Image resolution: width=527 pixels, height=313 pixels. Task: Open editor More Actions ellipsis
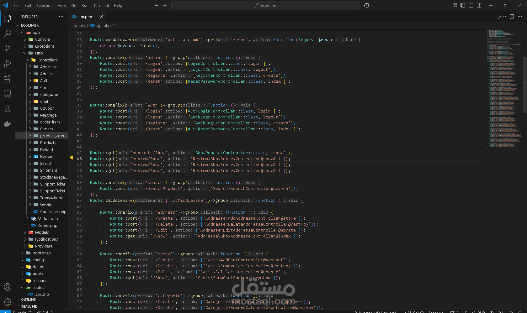point(520,17)
